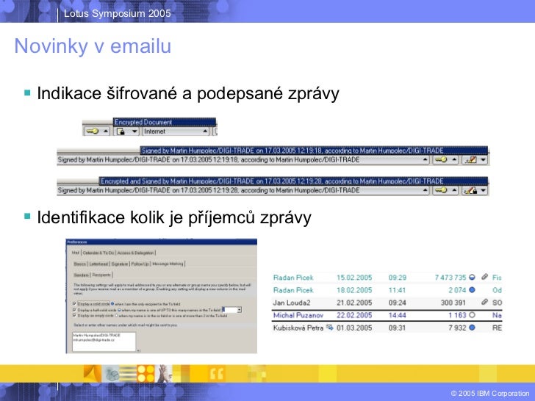The height and width of the screenshot is (401, 535).
Task: Click the attachment paperclip in Jan Louda2 row
Action: [484, 302]
